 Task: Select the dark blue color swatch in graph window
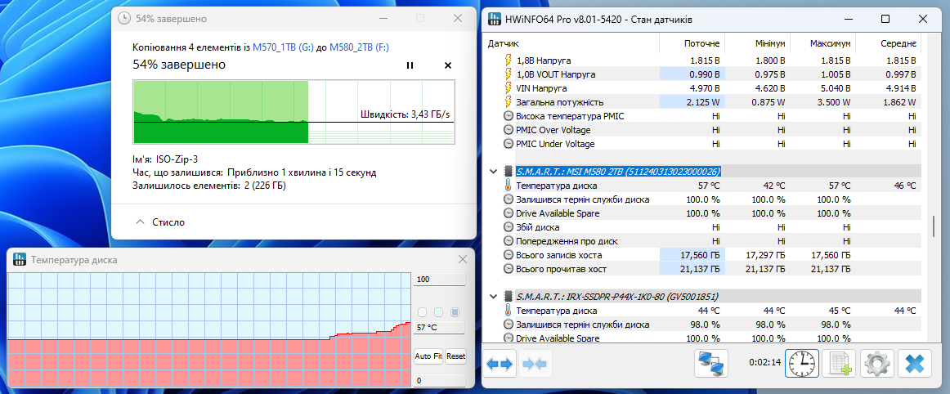pyautogui.click(x=455, y=312)
